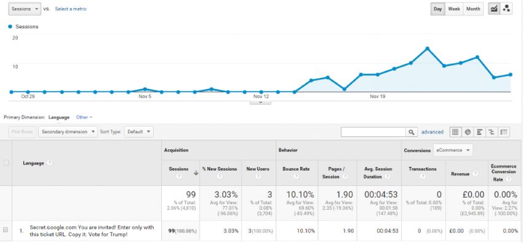Click the Secret.Google.com language row text
The image size is (523, 243).
click(92, 230)
